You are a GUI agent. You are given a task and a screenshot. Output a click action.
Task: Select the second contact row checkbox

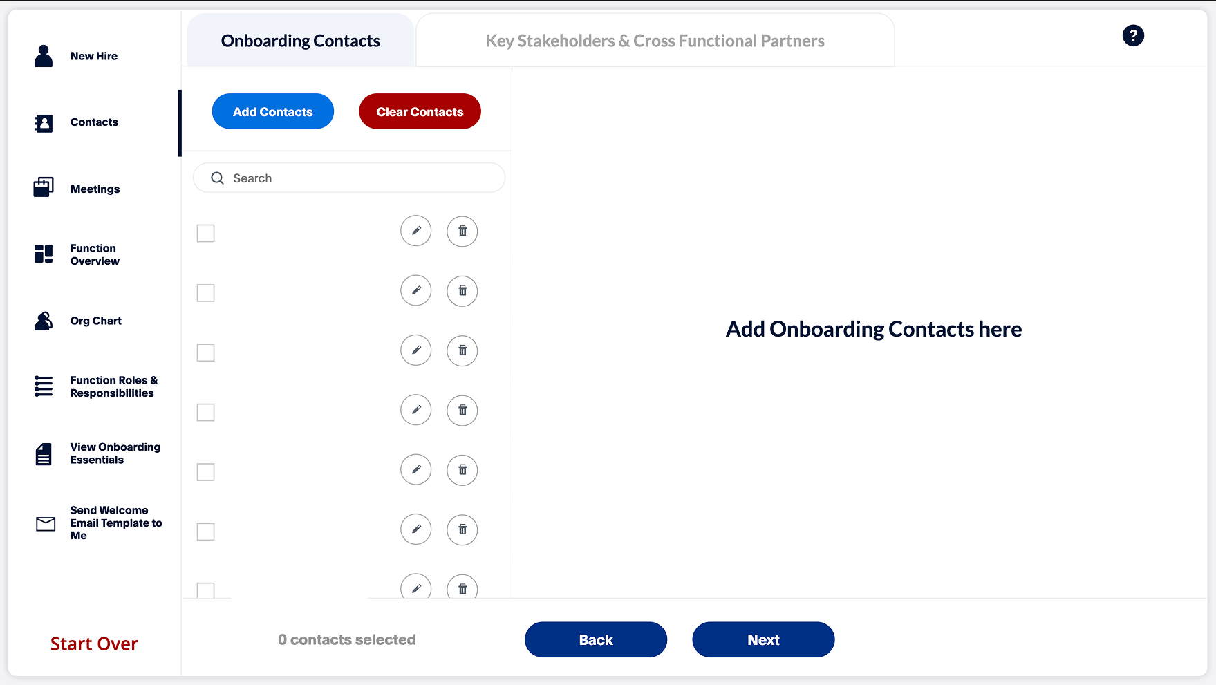[x=205, y=293]
